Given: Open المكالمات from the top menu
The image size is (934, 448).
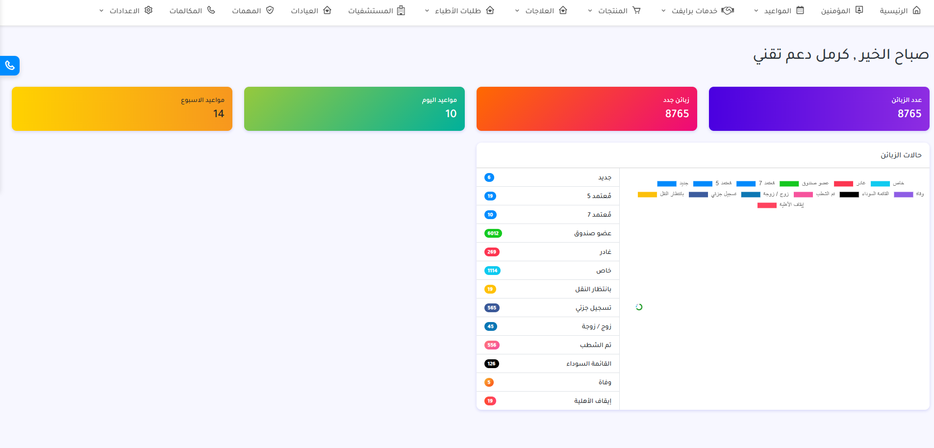Looking at the screenshot, I should [x=192, y=11].
